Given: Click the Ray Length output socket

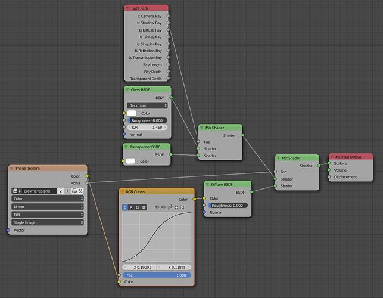Looking at the screenshot, I should 168,64.
